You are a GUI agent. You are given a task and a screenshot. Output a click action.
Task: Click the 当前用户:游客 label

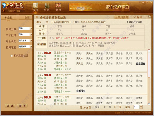(14, 11)
